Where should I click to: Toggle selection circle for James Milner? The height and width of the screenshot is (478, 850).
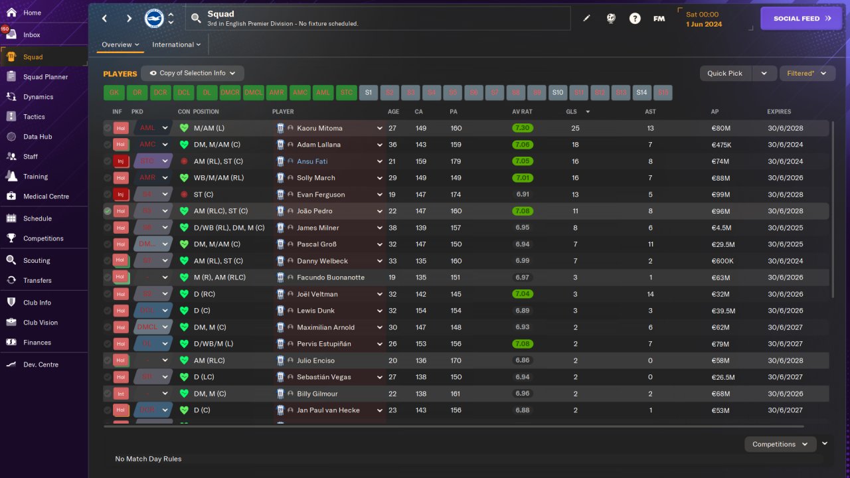coord(108,228)
